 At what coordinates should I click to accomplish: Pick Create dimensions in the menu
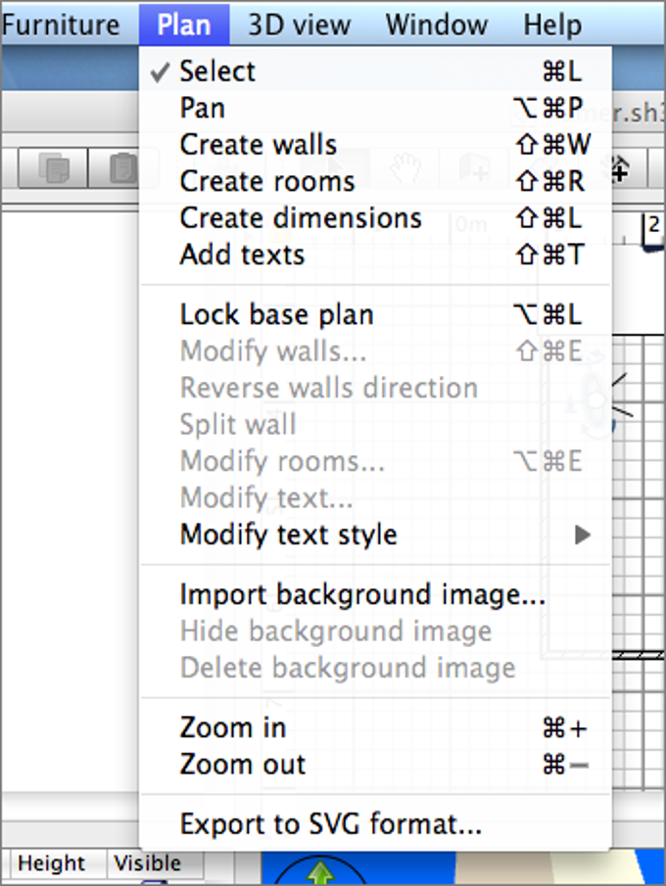pyautogui.click(x=301, y=218)
